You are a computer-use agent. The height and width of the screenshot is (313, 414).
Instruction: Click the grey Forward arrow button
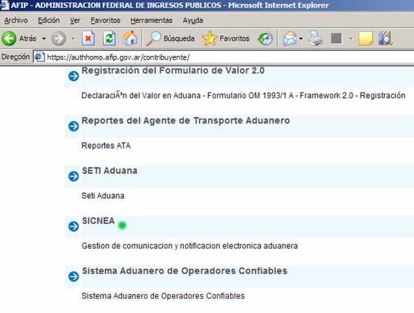58,38
